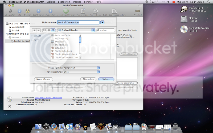Click the battery status icon

(x=179, y=2)
